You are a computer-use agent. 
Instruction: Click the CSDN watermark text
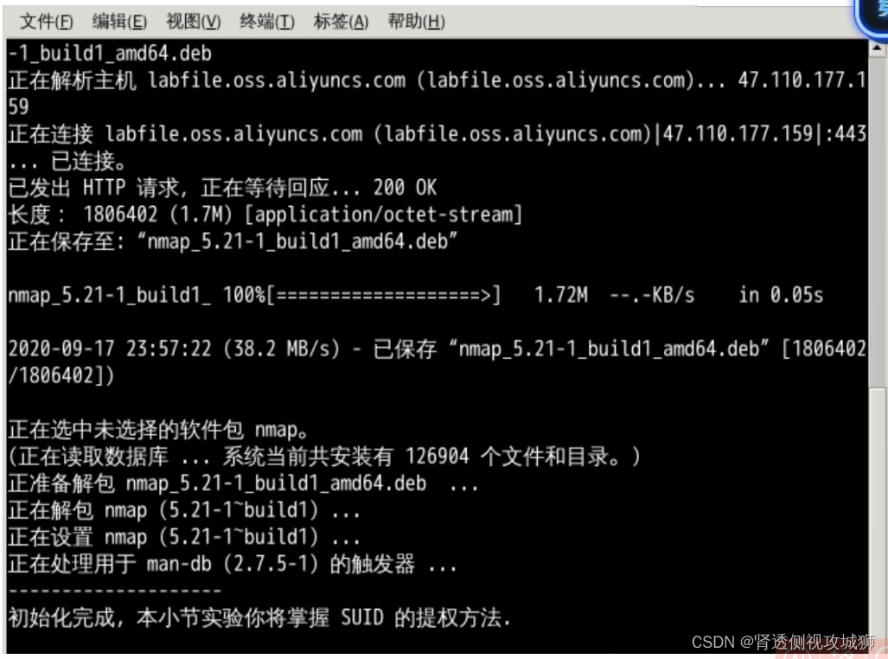point(783,642)
